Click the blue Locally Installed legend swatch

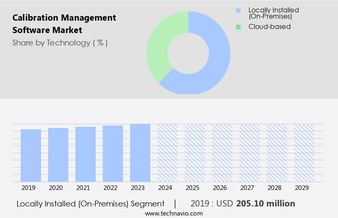coord(238,10)
